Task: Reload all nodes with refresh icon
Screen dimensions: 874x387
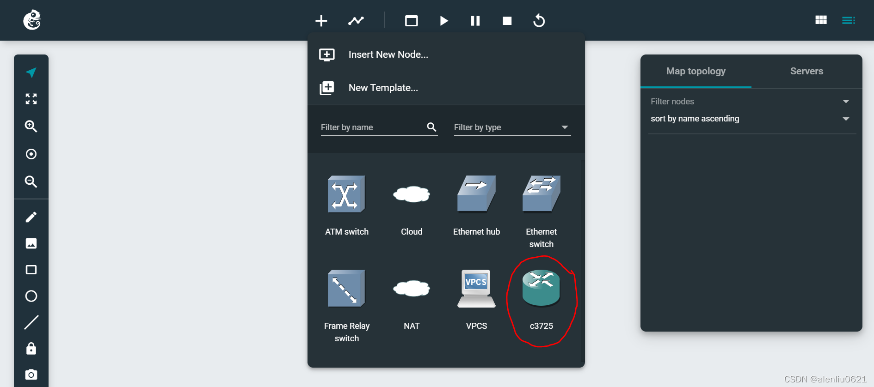Action: pos(539,20)
